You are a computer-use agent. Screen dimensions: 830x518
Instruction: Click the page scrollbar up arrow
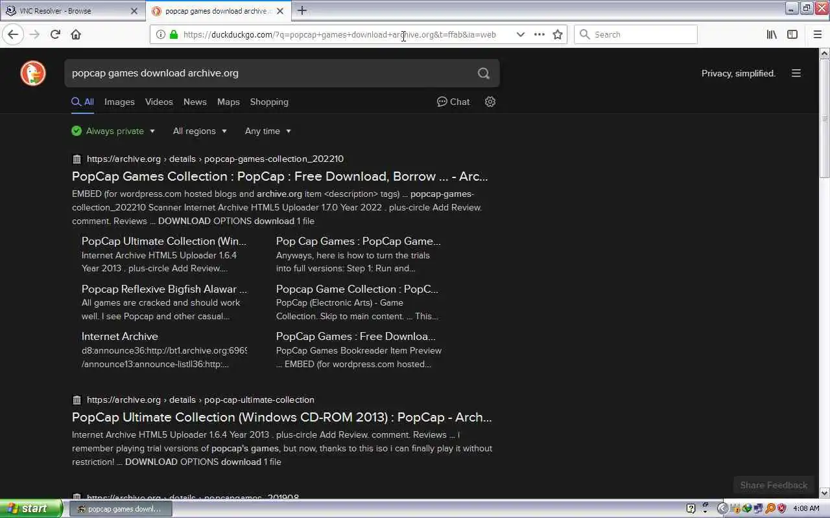click(x=825, y=53)
